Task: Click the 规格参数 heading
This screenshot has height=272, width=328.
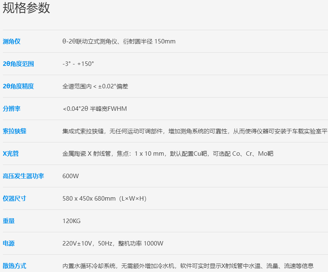Action: (26, 8)
